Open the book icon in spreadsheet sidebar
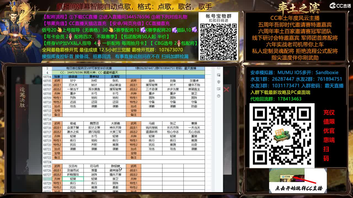Screen dimensions: 353x198 click(219, 89)
